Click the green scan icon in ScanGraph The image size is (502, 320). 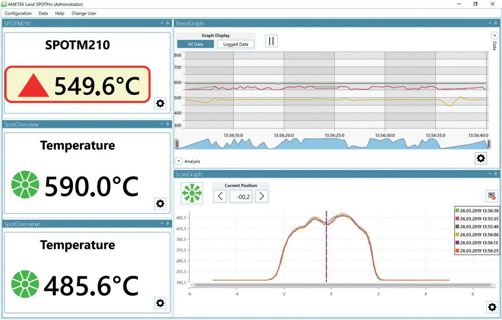pos(192,193)
